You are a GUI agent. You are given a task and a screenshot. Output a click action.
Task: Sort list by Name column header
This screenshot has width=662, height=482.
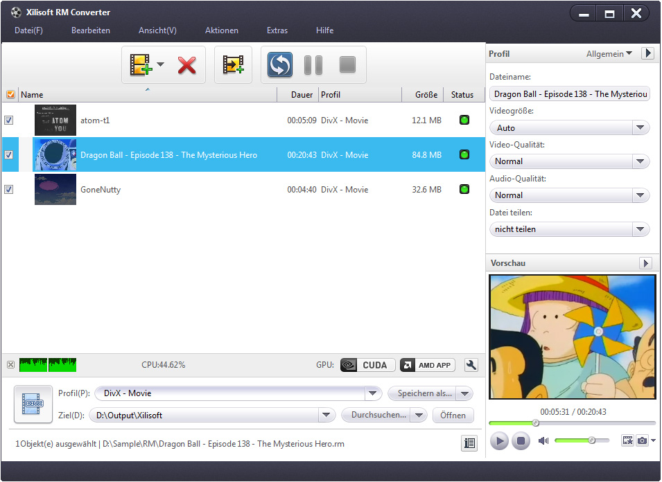pos(148,94)
